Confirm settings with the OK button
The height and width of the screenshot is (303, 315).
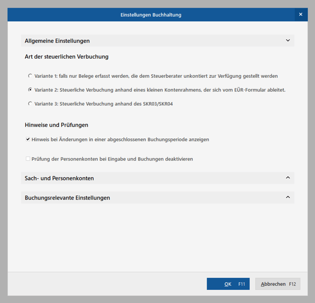pos(228,284)
